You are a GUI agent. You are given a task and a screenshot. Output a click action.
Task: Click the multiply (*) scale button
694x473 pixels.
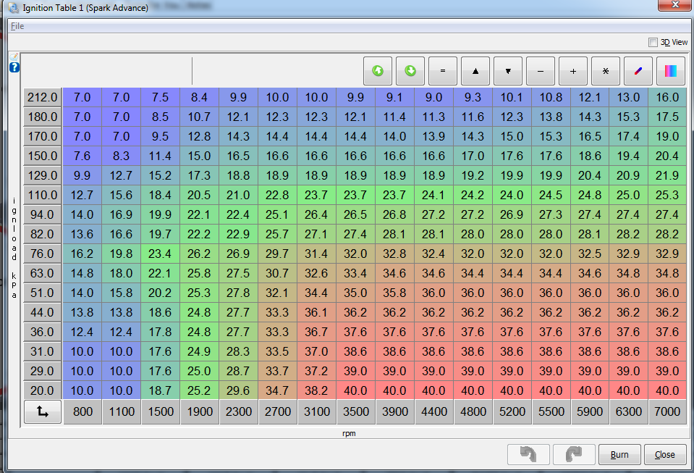click(606, 72)
